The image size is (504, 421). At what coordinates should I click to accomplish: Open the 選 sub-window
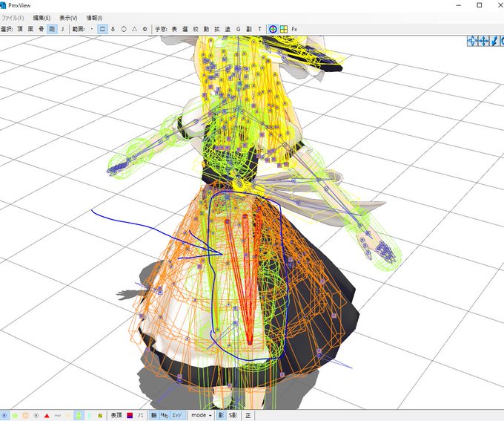(185, 29)
